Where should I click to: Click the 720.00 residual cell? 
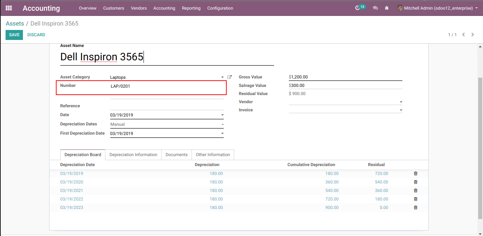381,173
